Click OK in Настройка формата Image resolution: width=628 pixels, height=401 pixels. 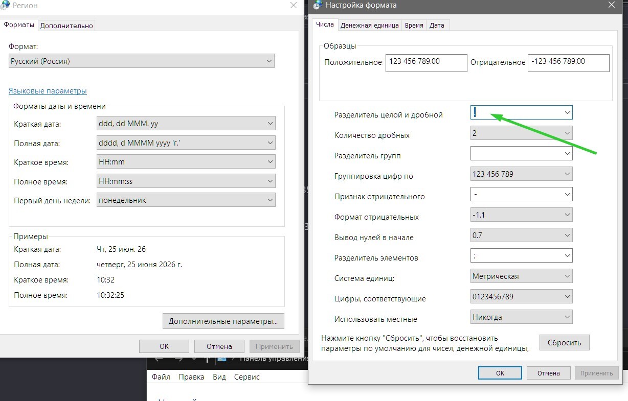pyautogui.click(x=500, y=373)
